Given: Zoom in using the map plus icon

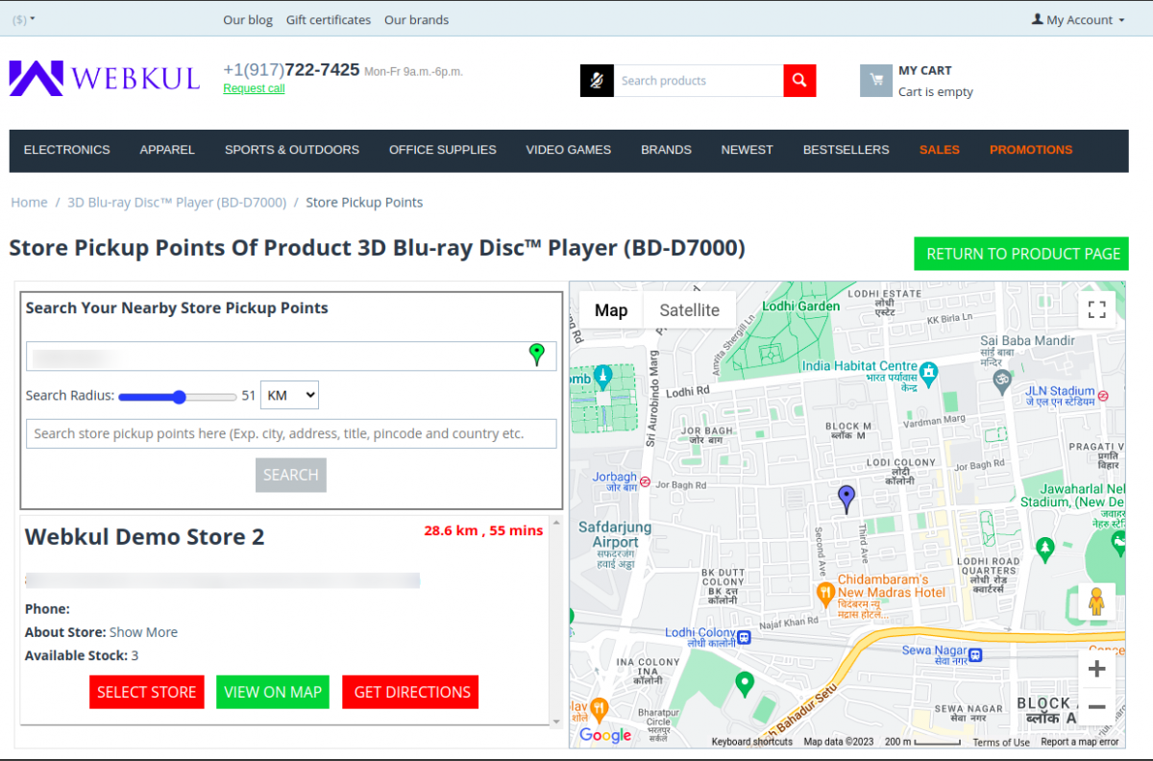Looking at the screenshot, I should (1095, 668).
